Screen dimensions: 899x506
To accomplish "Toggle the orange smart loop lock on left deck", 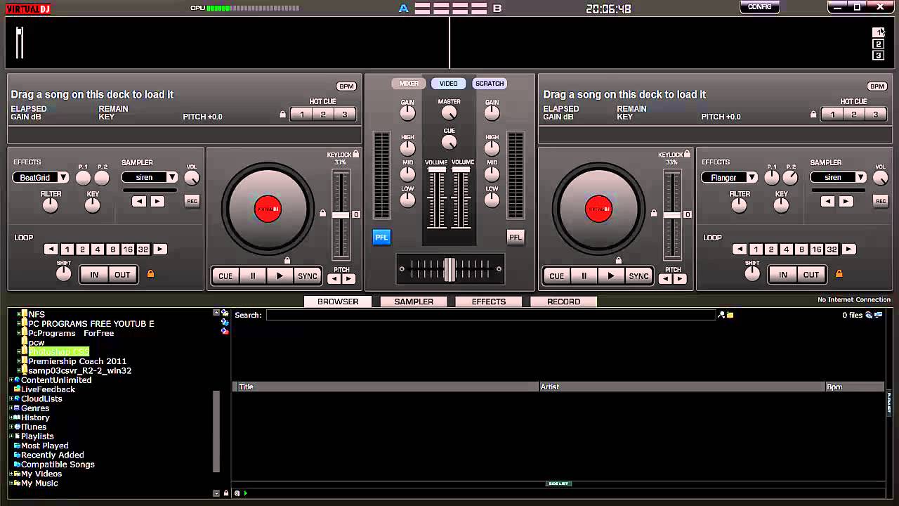I will coord(150,274).
